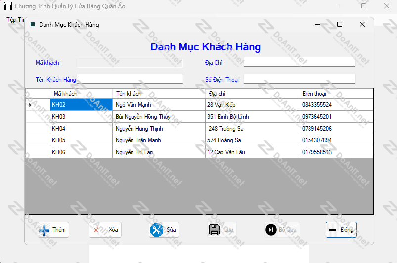Select phone cell 0973645201
This screenshot has height=263, width=397.
[336, 117]
